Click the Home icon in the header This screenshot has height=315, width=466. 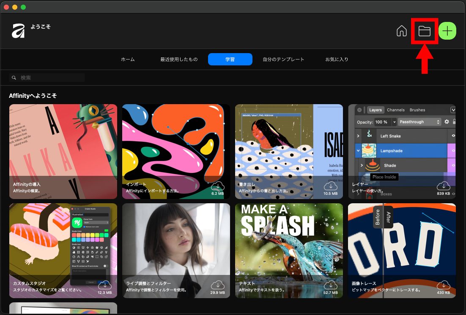click(401, 31)
